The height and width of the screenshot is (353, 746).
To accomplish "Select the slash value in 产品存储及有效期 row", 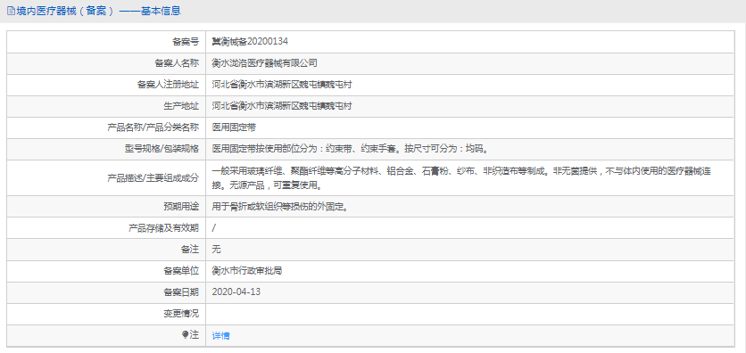I will point(214,228).
